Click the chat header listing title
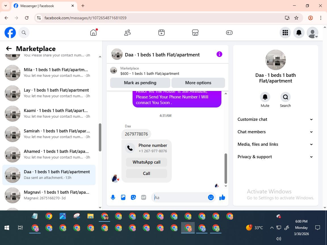Image resolution: width=327 pixels, height=245 pixels. point(162,55)
